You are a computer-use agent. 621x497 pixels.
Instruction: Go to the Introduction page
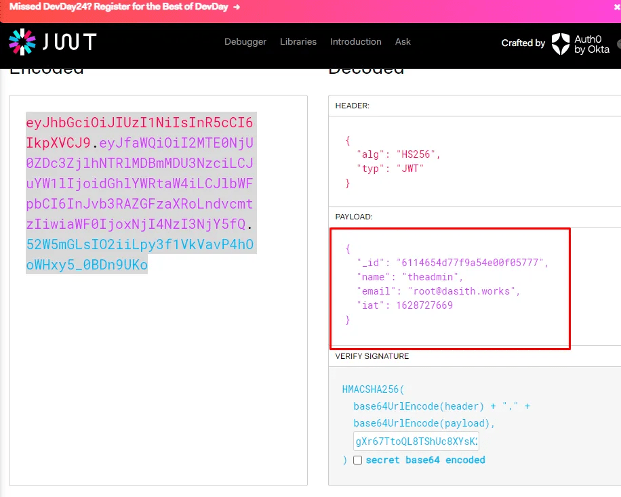356,42
